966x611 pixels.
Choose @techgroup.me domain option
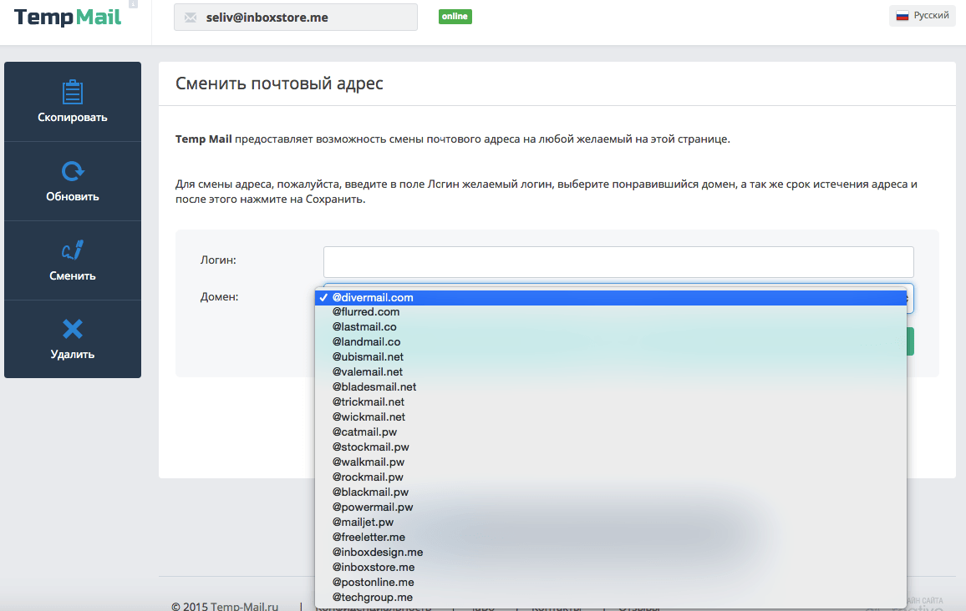coord(611,598)
